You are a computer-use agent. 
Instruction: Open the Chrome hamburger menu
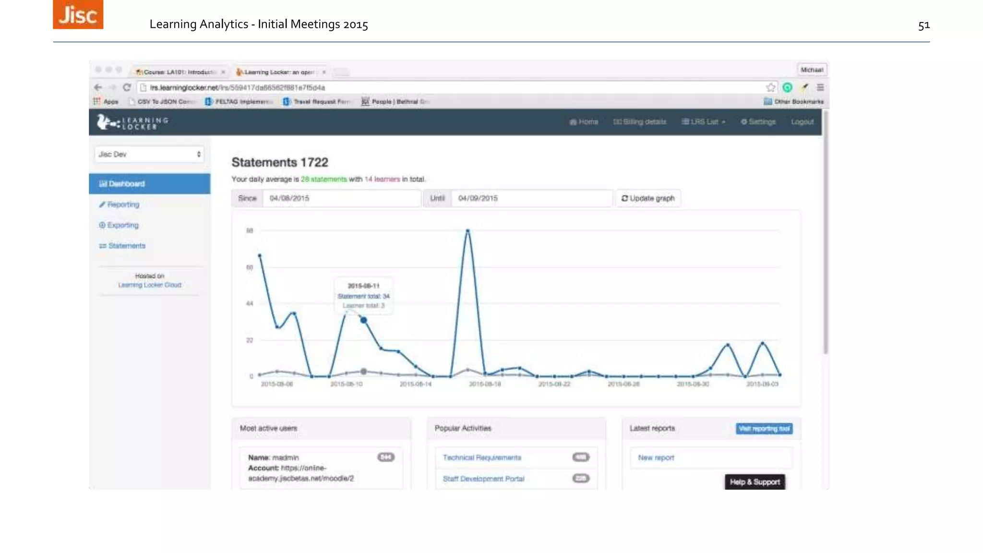coord(820,87)
